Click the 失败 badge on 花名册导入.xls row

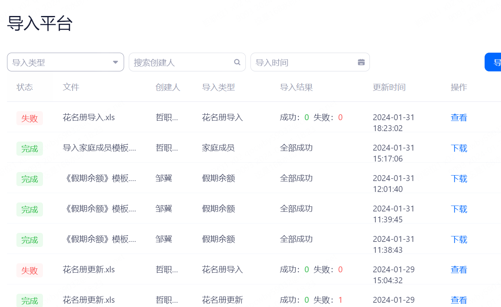tap(30, 118)
